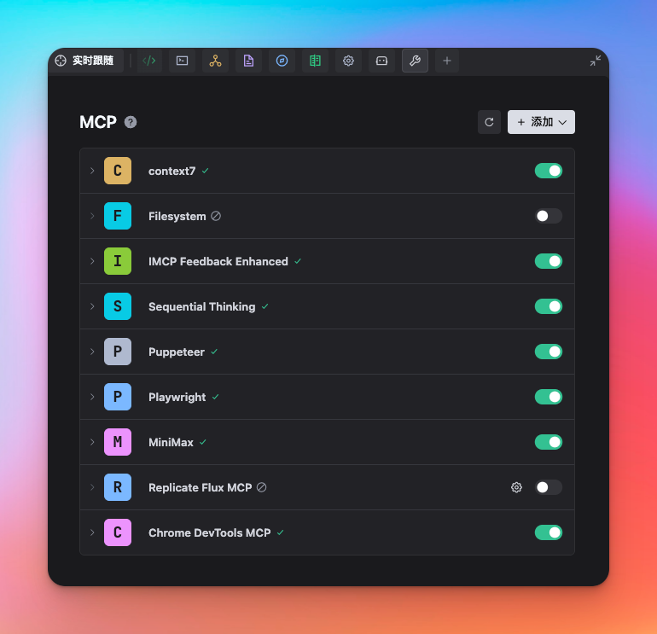Turn off the Playwright toggle
This screenshot has height=634, width=657.
tap(549, 397)
